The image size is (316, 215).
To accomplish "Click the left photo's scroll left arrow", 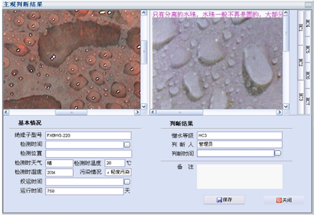I will click(x=6, y=112).
